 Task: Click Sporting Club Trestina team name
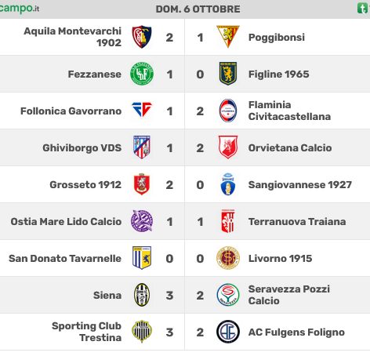[86, 332]
